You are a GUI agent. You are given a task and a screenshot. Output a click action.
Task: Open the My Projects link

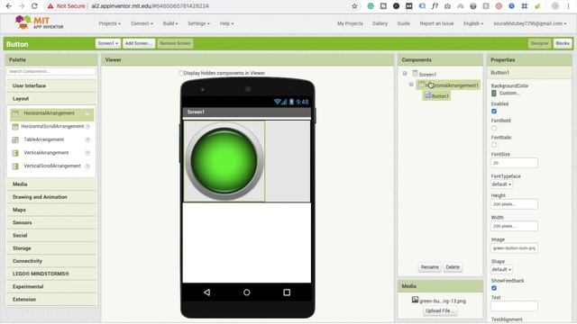[350, 23]
